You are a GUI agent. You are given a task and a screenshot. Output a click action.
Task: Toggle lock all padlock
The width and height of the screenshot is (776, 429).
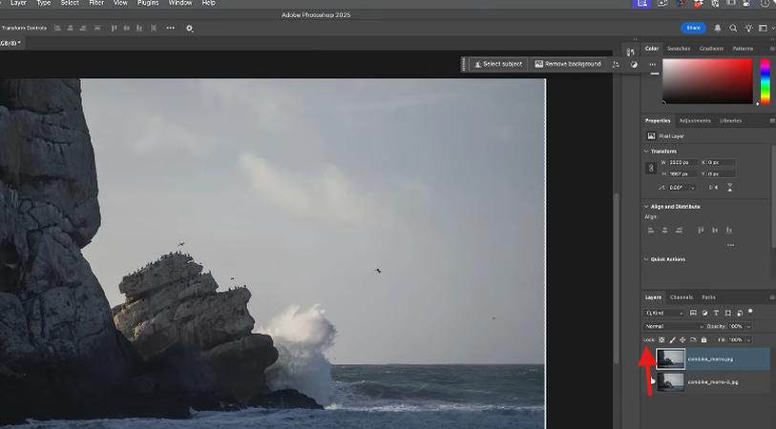(703, 339)
